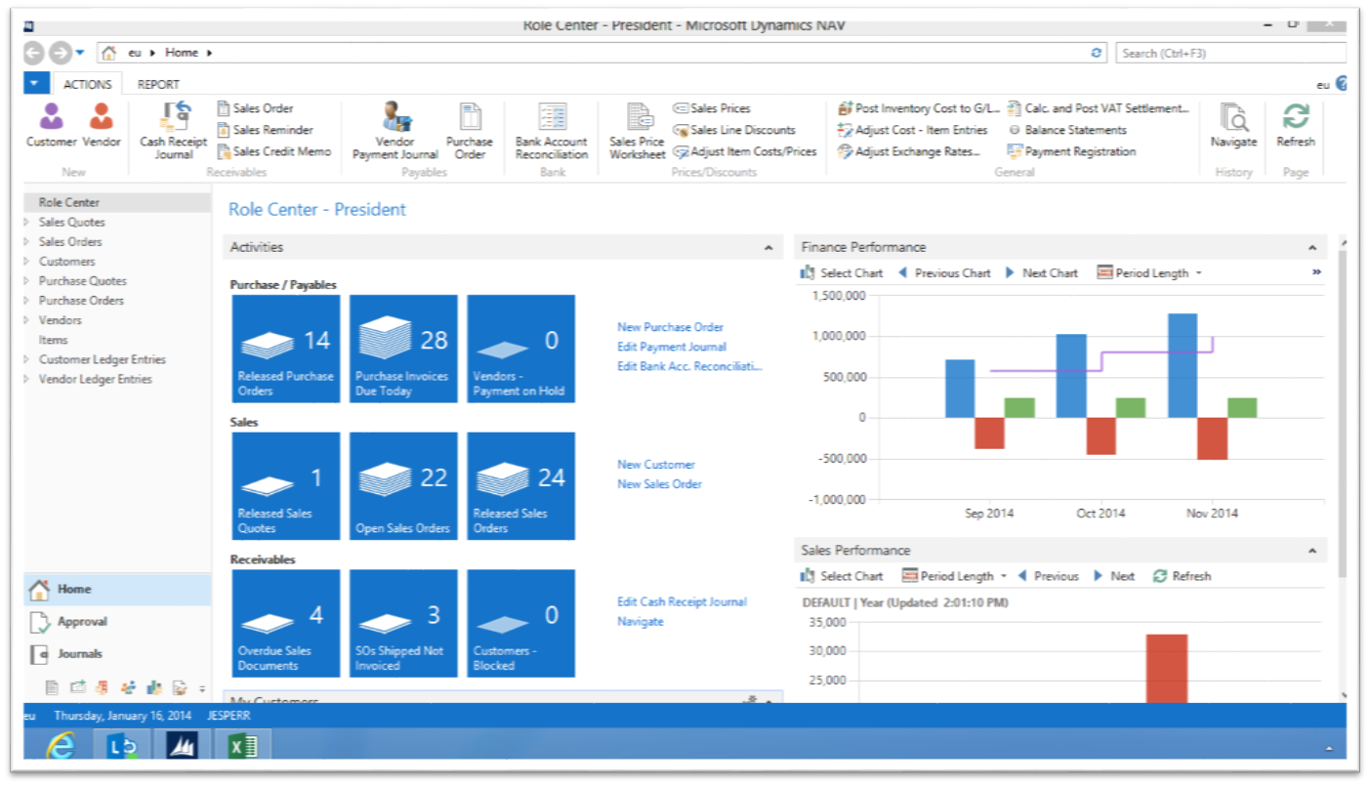
Task: Show Previous Chart in Finance Performance
Action: click(944, 273)
